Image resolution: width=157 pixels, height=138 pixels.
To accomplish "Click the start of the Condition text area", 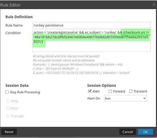I will click(34, 33).
